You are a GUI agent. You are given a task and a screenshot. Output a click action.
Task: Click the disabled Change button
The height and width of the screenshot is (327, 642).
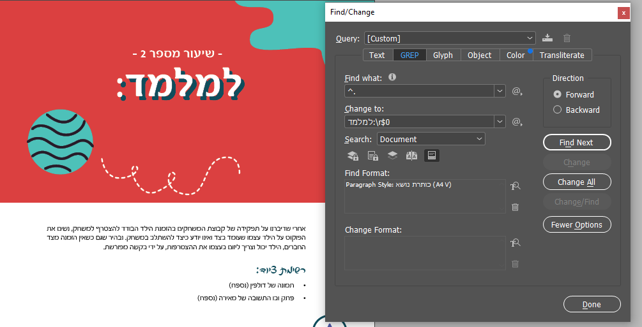click(x=576, y=163)
